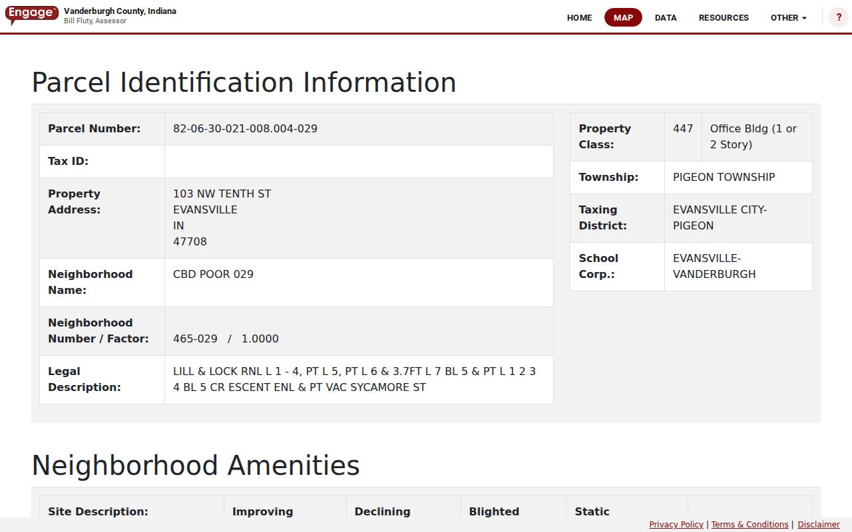Open the Terms & Conditions link
The image size is (852, 532).
coord(749,525)
